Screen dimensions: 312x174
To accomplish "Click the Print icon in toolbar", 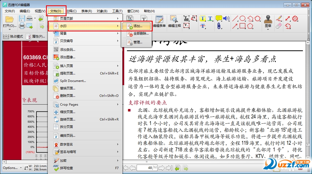I will pos(22,26).
